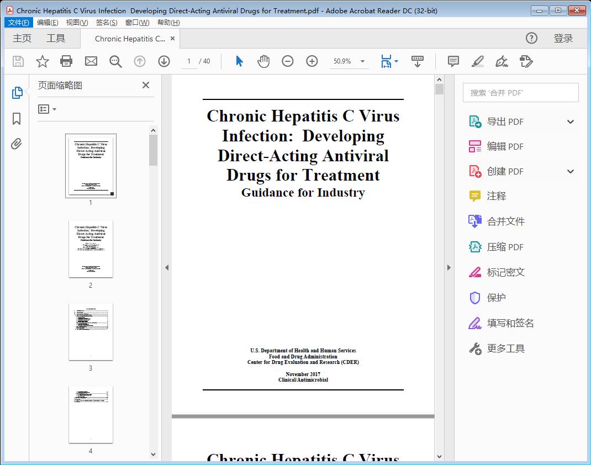This screenshot has height=465, width=591.
Task: Toggle reading mode display
Action: [417, 61]
